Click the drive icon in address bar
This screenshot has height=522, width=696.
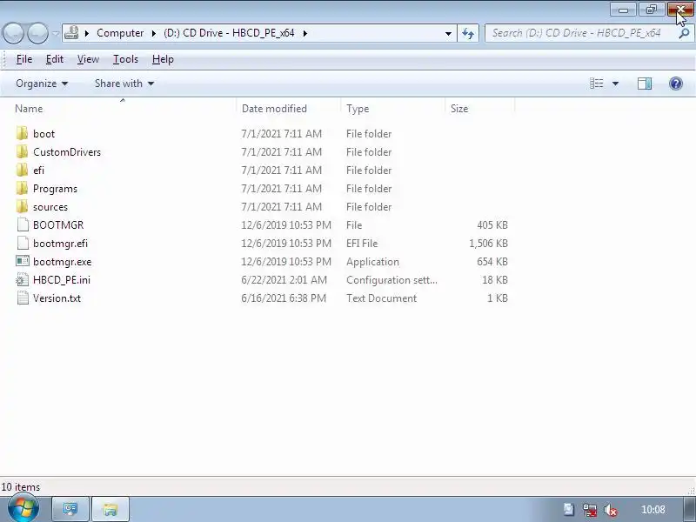pyautogui.click(x=71, y=33)
